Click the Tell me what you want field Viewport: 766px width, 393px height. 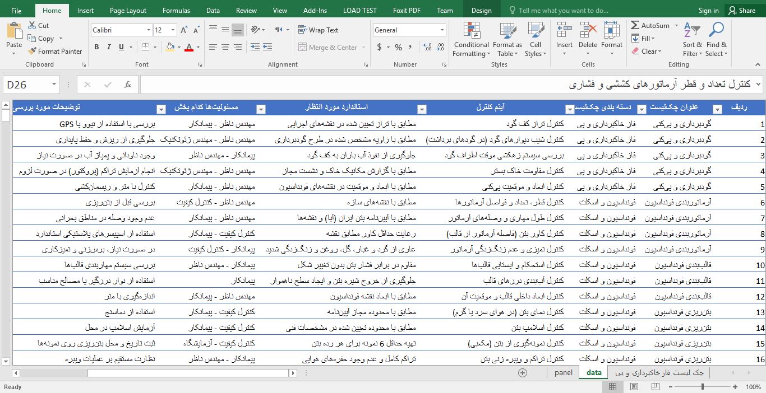pyautogui.click(x=563, y=11)
